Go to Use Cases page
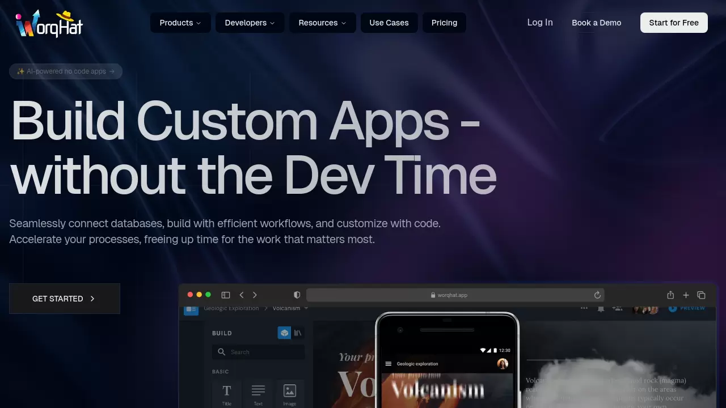Viewport: 726px width, 408px height. [x=389, y=23]
